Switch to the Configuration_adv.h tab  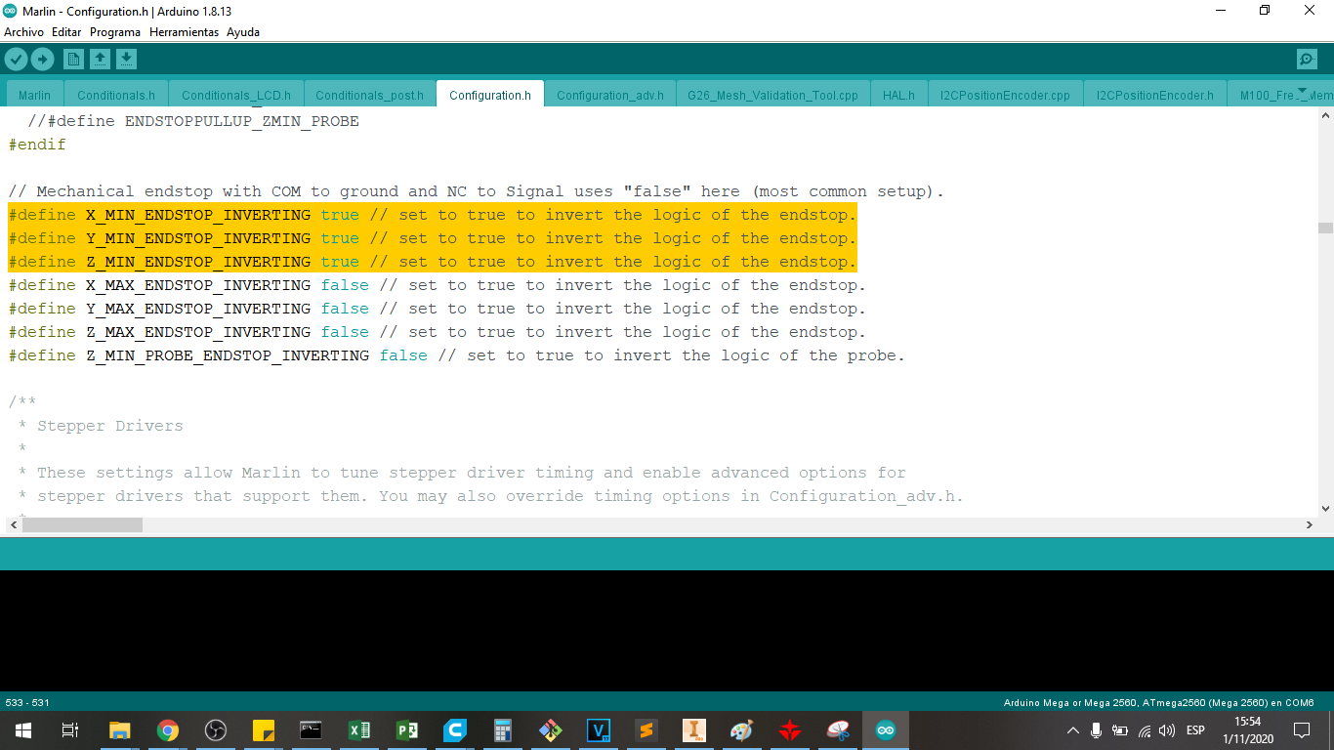[609, 95]
